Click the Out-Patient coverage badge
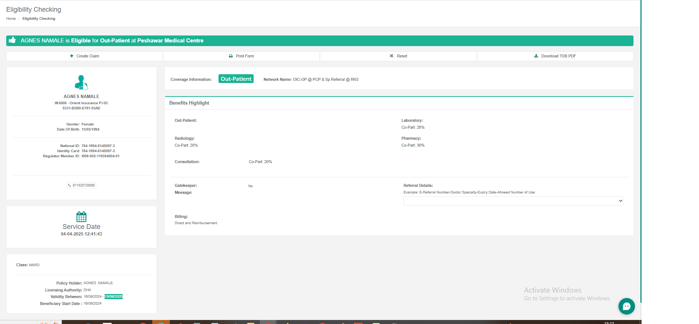 tap(236, 79)
